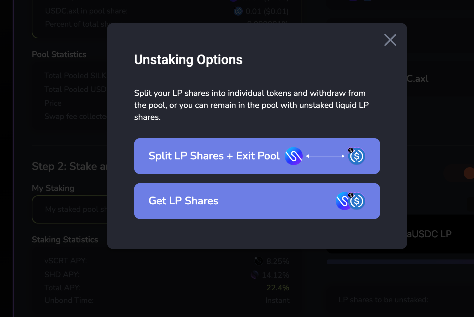Close the Unstaking Options dialog
This screenshot has width=474, height=317.
(x=390, y=40)
